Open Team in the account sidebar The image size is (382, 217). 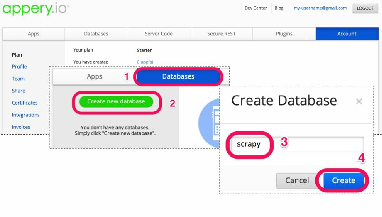(x=18, y=79)
